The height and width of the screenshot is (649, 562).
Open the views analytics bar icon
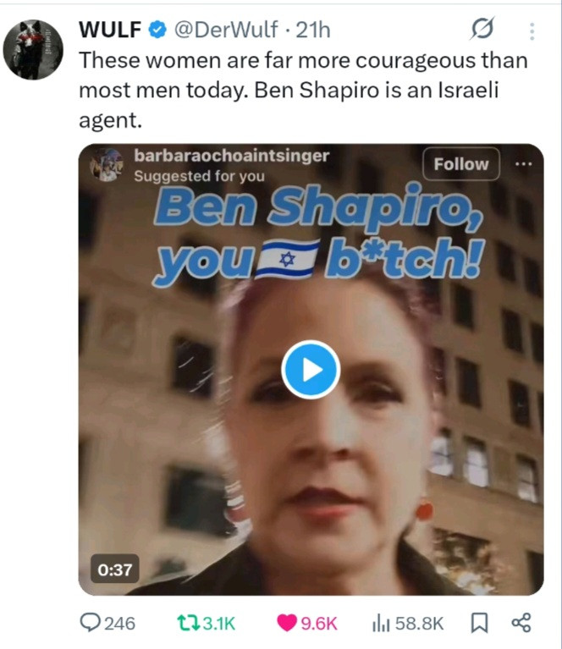point(382,623)
